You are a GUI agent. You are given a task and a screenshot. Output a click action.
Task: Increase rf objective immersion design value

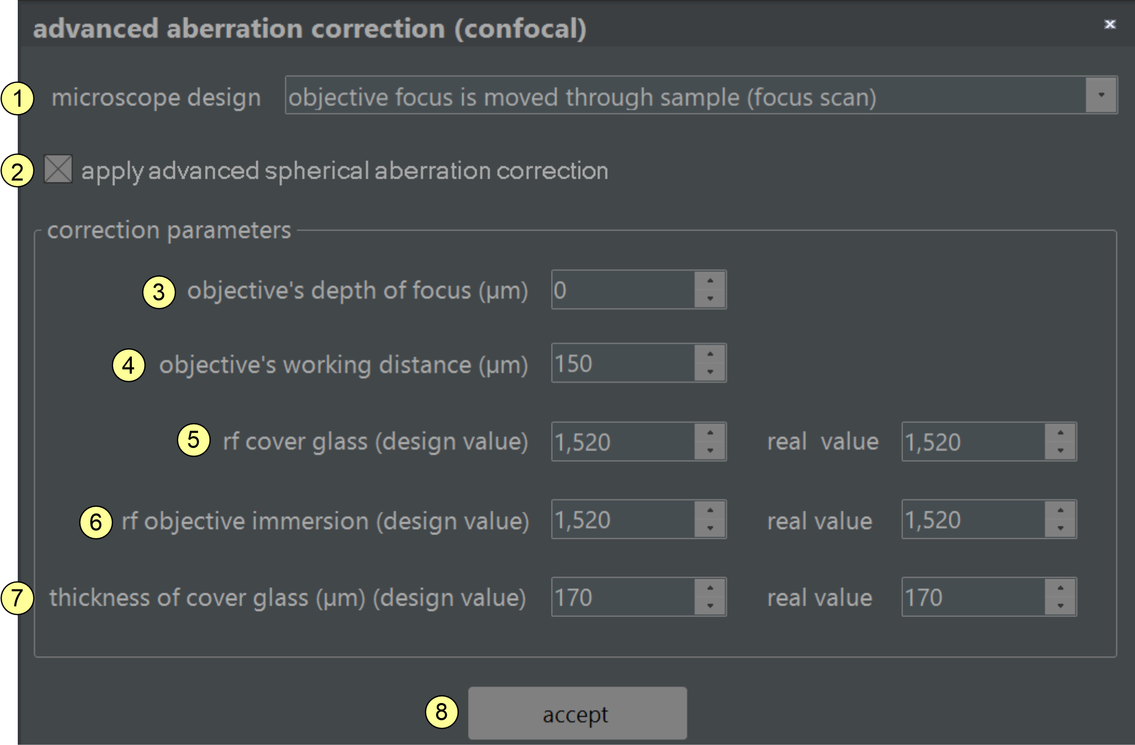tap(710, 510)
